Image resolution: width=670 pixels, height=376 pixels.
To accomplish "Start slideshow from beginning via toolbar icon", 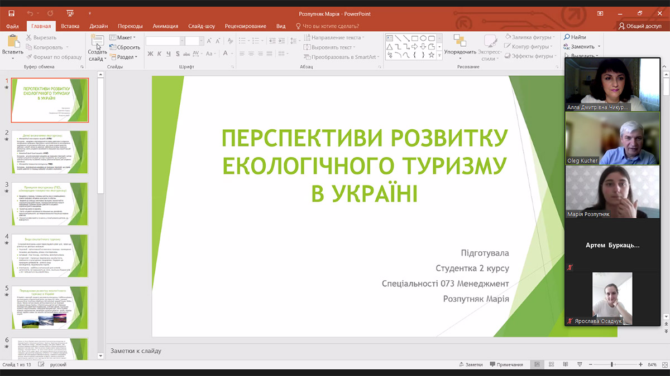I will tap(70, 14).
